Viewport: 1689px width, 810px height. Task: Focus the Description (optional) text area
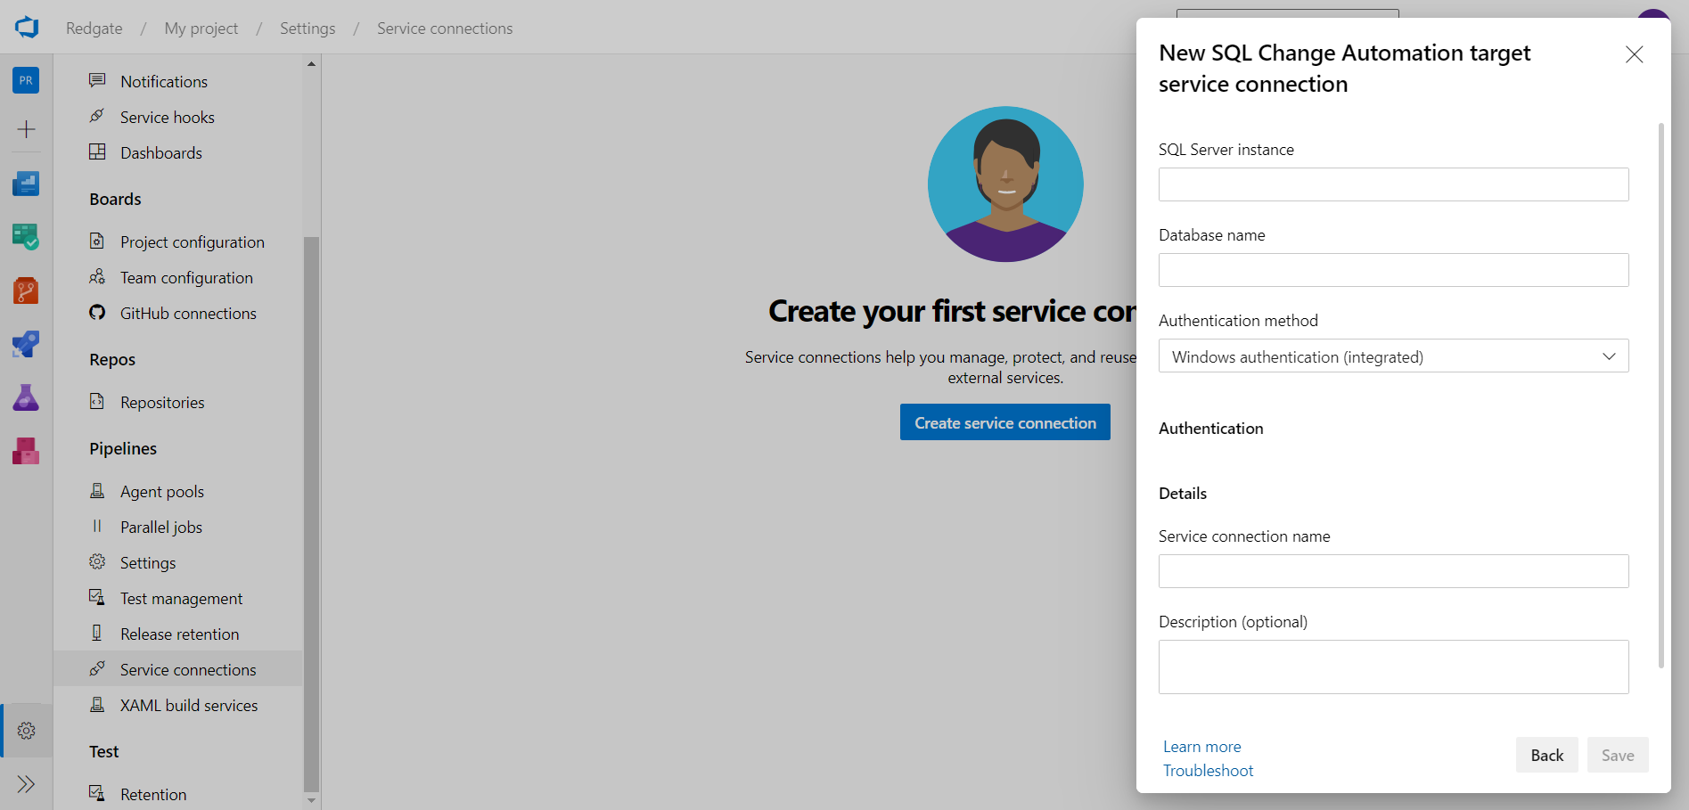tap(1393, 667)
